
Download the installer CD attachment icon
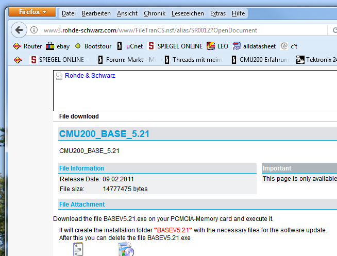pos(126,249)
